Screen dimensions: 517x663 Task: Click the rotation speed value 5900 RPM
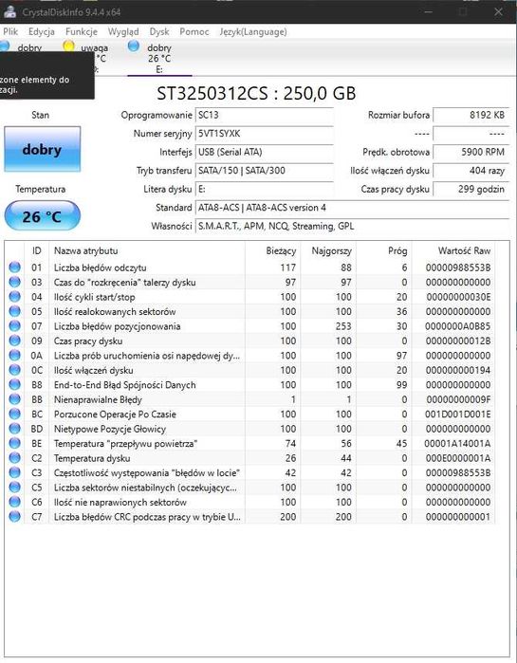tap(471, 152)
